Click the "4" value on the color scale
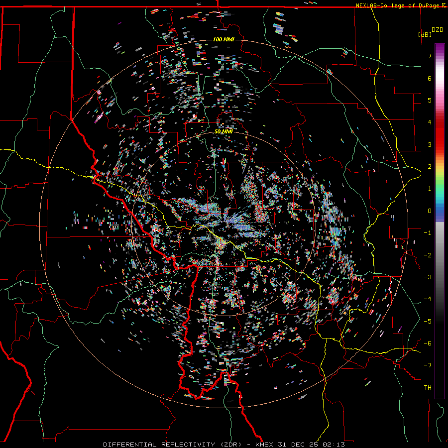448x448 pixels. tap(430, 122)
